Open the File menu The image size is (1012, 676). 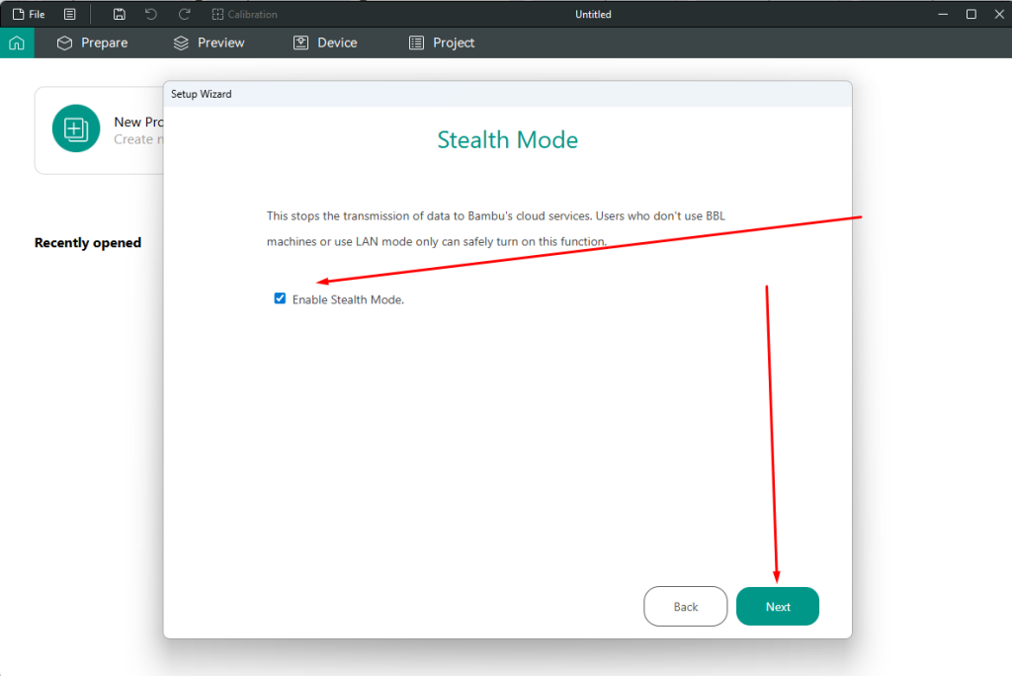pos(29,14)
